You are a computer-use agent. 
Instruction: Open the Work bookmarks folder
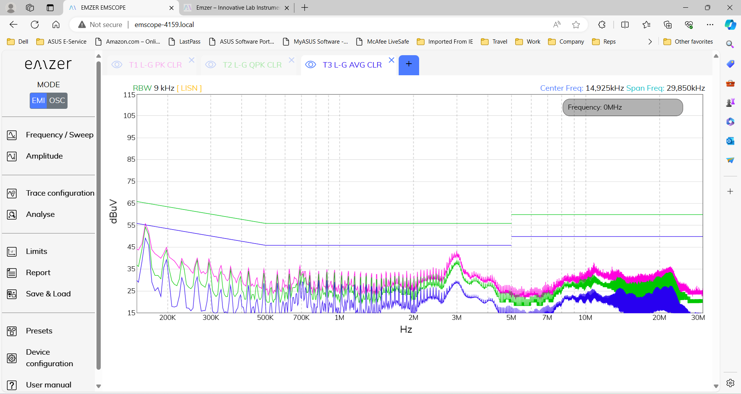click(528, 42)
